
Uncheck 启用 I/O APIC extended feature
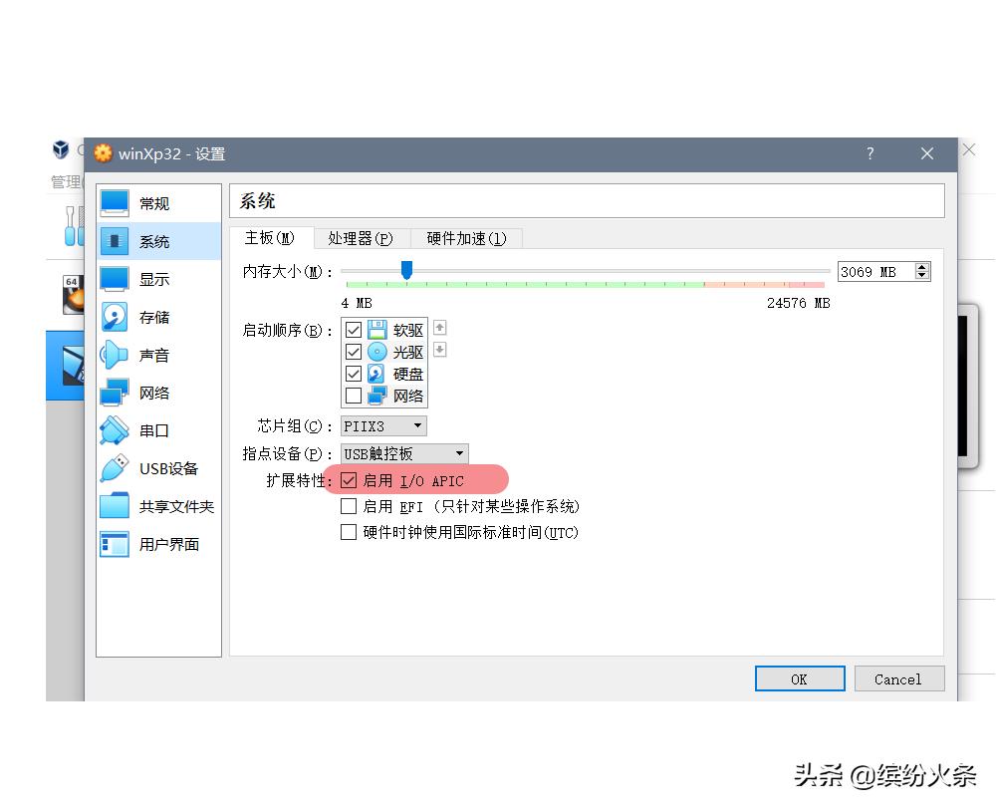pos(351,480)
